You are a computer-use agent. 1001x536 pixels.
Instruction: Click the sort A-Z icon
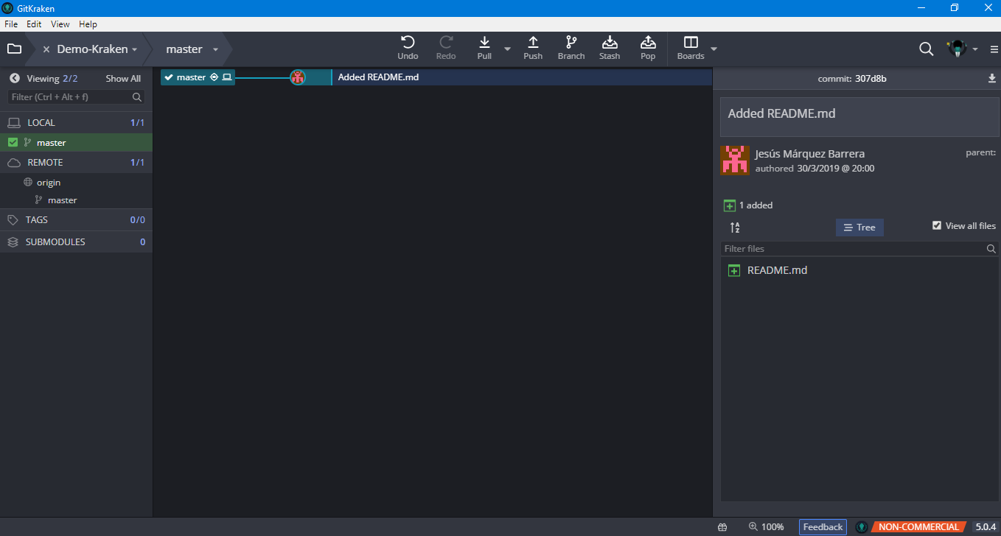[735, 228]
